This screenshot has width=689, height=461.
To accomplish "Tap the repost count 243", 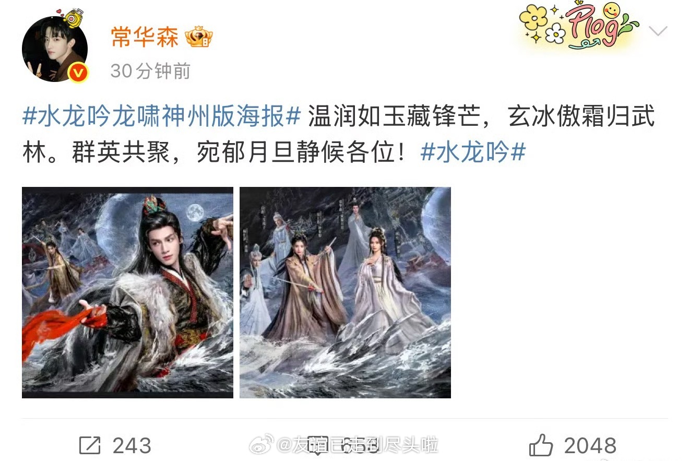I will click(132, 446).
